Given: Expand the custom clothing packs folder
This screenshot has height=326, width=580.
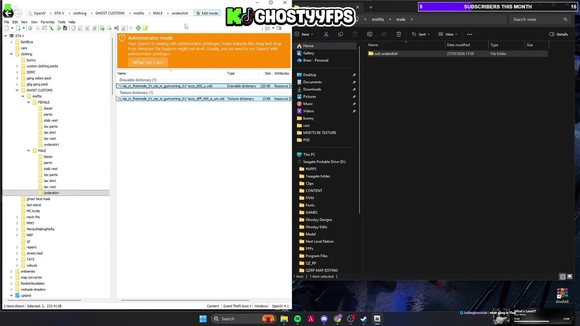Looking at the screenshot, I should pos(17,66).
